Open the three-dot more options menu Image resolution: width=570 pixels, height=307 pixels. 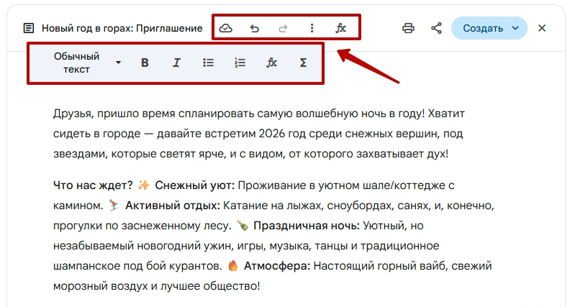(312, 28)
